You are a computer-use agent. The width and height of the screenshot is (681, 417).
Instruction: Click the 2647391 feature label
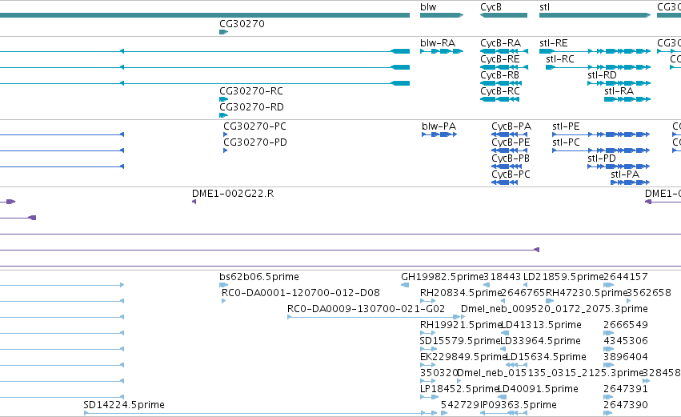(626, 388)
